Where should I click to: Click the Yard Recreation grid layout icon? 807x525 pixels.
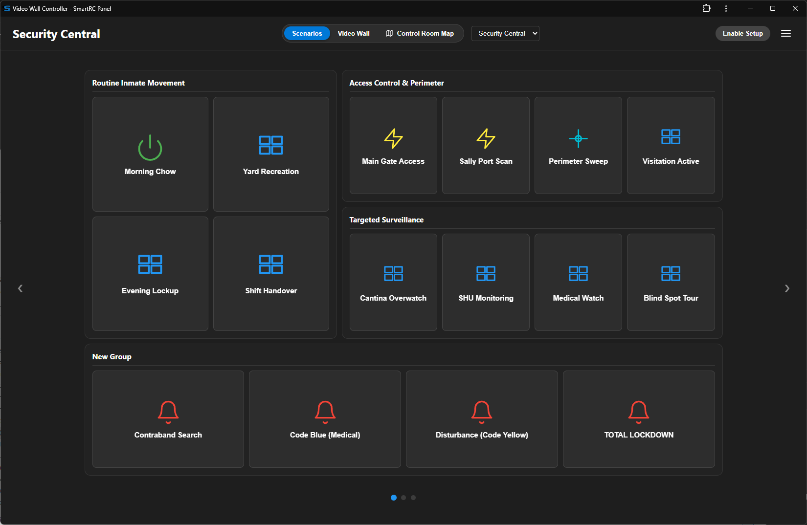tap(271, 145)
